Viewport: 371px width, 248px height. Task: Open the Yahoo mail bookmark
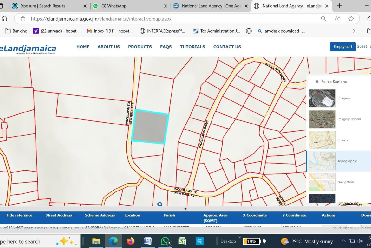point(56,31)
